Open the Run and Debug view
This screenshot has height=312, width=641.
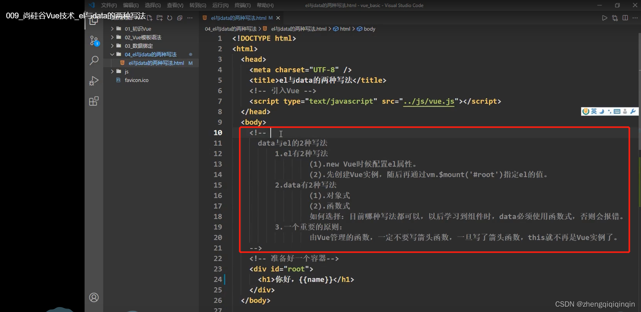94,81
